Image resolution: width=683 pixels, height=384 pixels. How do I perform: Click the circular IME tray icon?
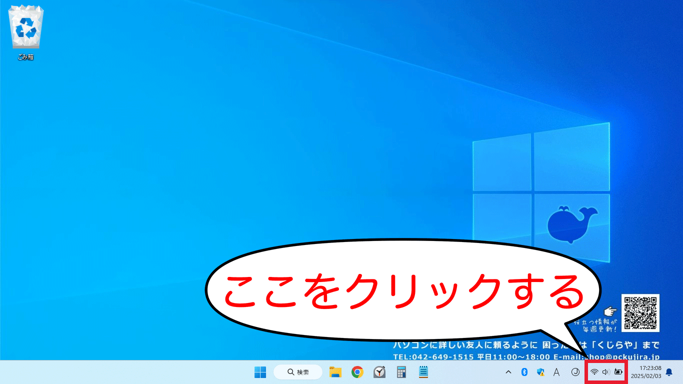575,372
